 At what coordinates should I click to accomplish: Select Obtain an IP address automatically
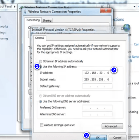tap(41, 61)
